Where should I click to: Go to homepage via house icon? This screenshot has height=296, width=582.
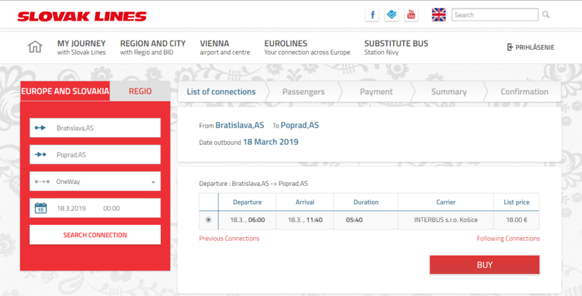click(35, 48)
